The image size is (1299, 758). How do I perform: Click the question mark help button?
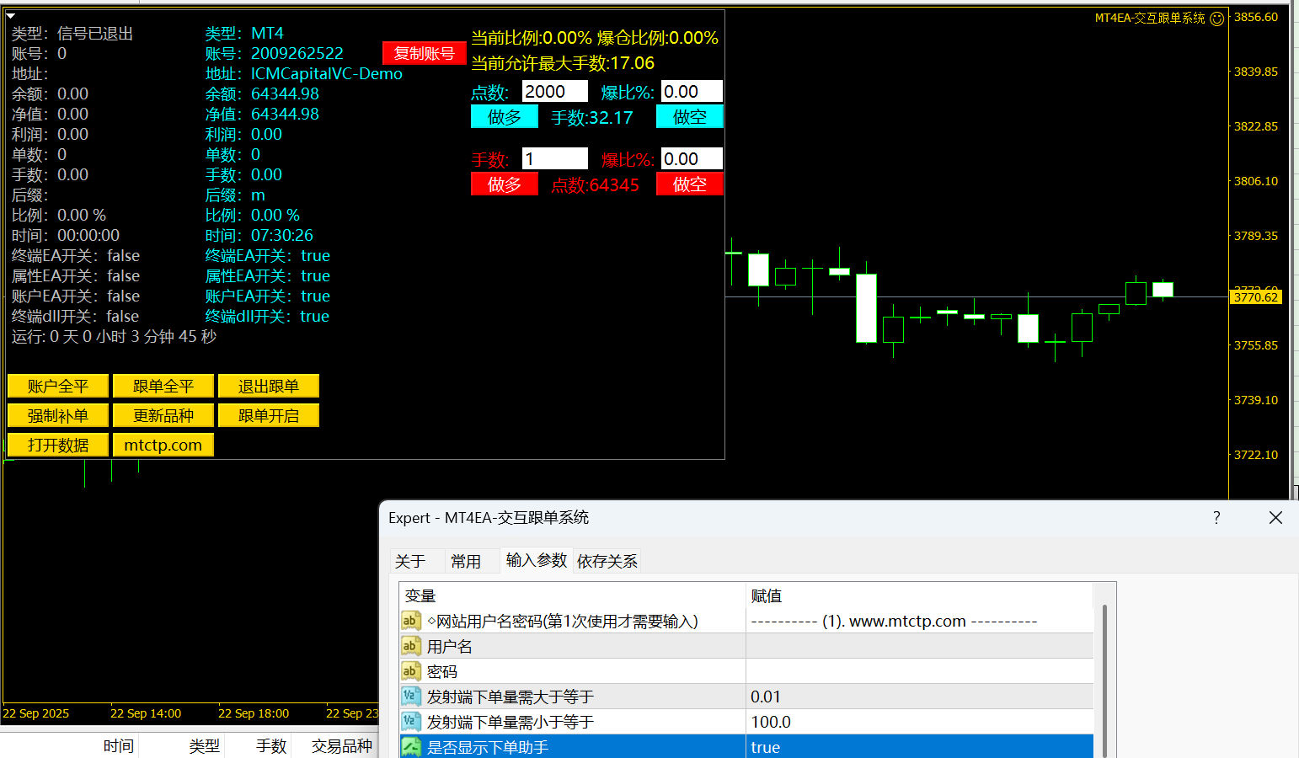click(1216, 518)
